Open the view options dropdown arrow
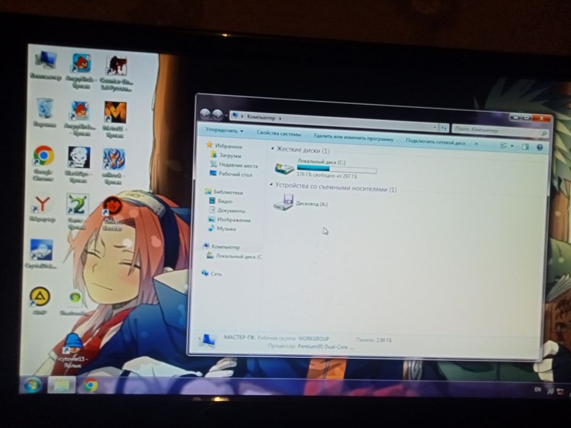Viewport: 571px width, 428px height. (x=512, y=146)
